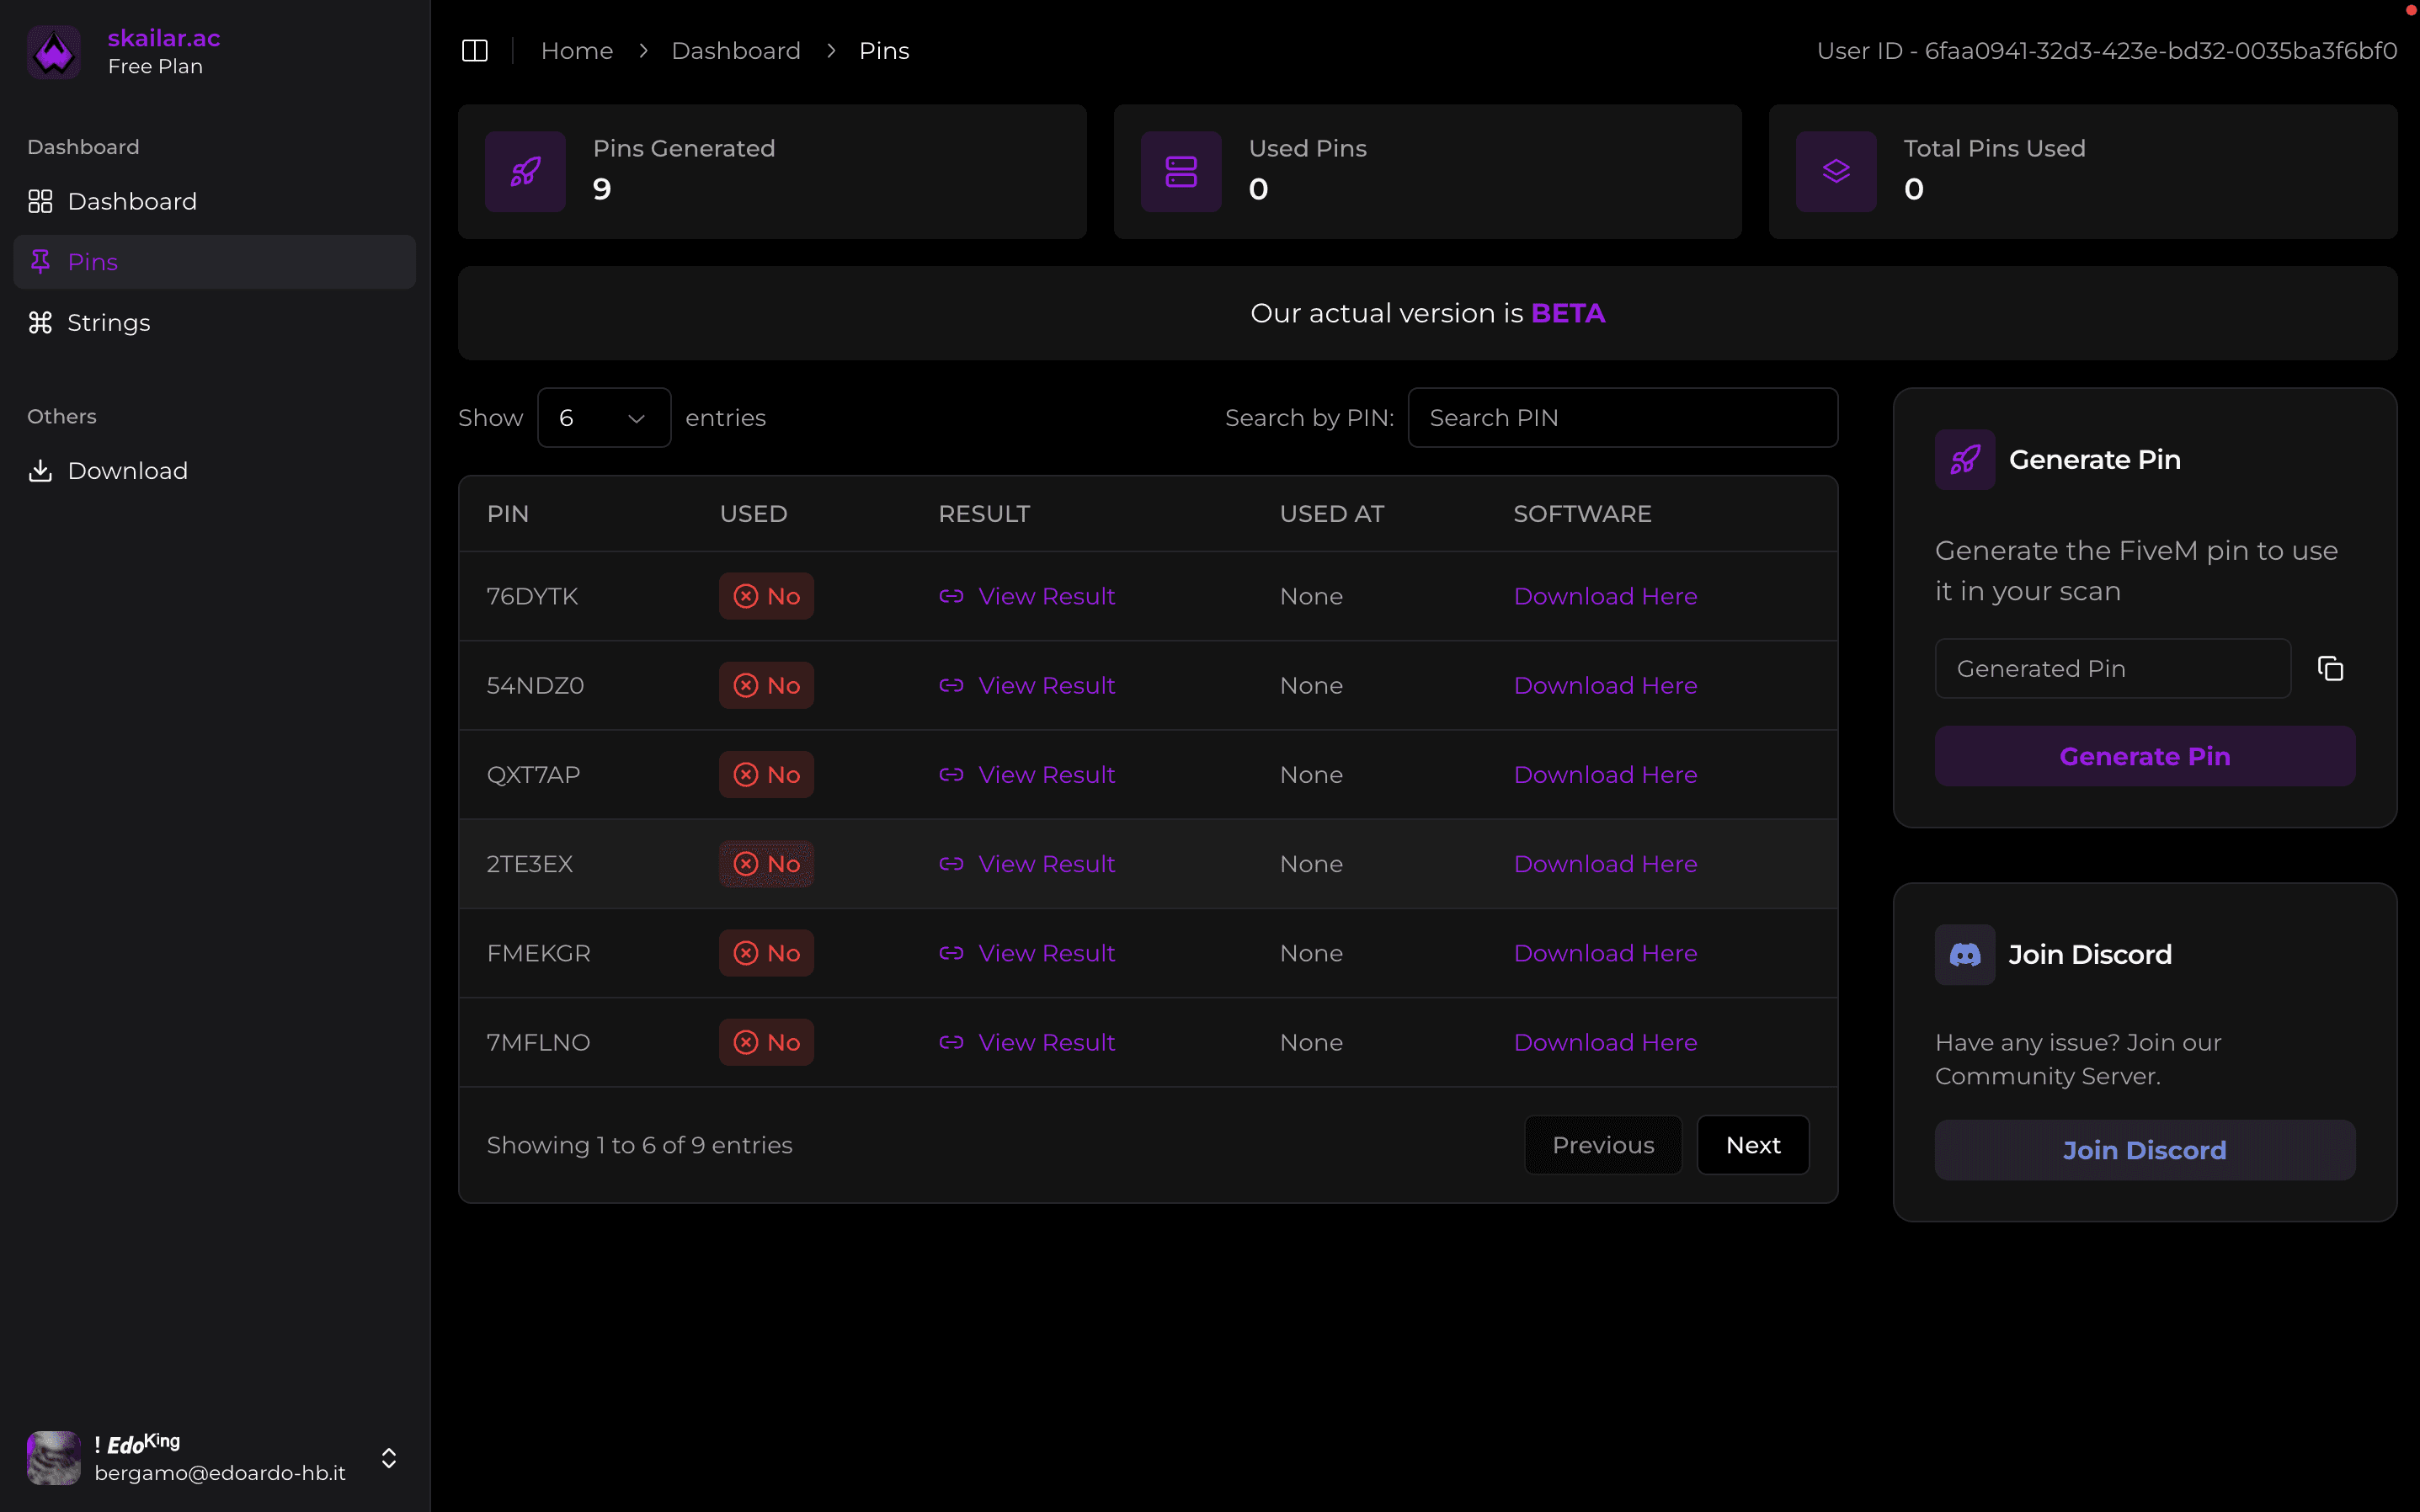Click the No badge for 2TE3EX
Image resolution: width=2420 pixels, height=1512 pixels.
point(766,864)
